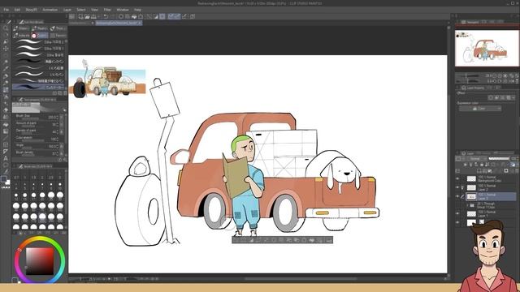Open CLIP STUDIO launcher icon in command bar
520x292 pixels.
click(x=72, y=16)
